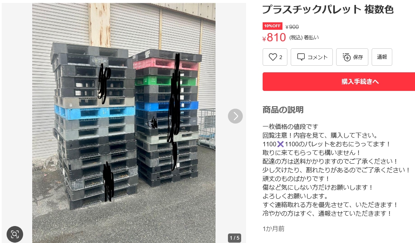
Task: Click the 1か月前 posted timestamp
Action: 273,229
